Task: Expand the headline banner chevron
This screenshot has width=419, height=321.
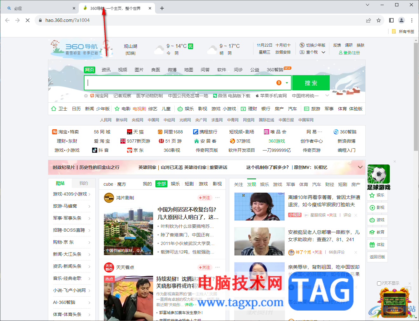Action: click(360, 167)
